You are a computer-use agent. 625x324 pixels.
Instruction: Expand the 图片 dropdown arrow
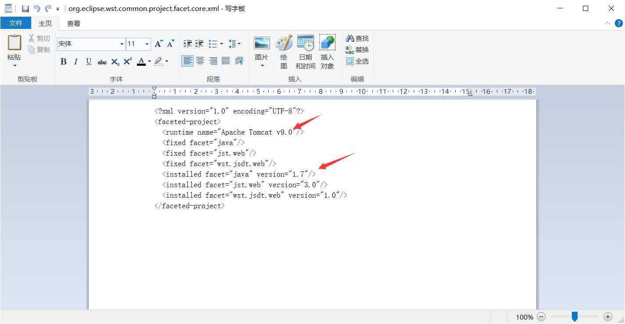[262, 66]
